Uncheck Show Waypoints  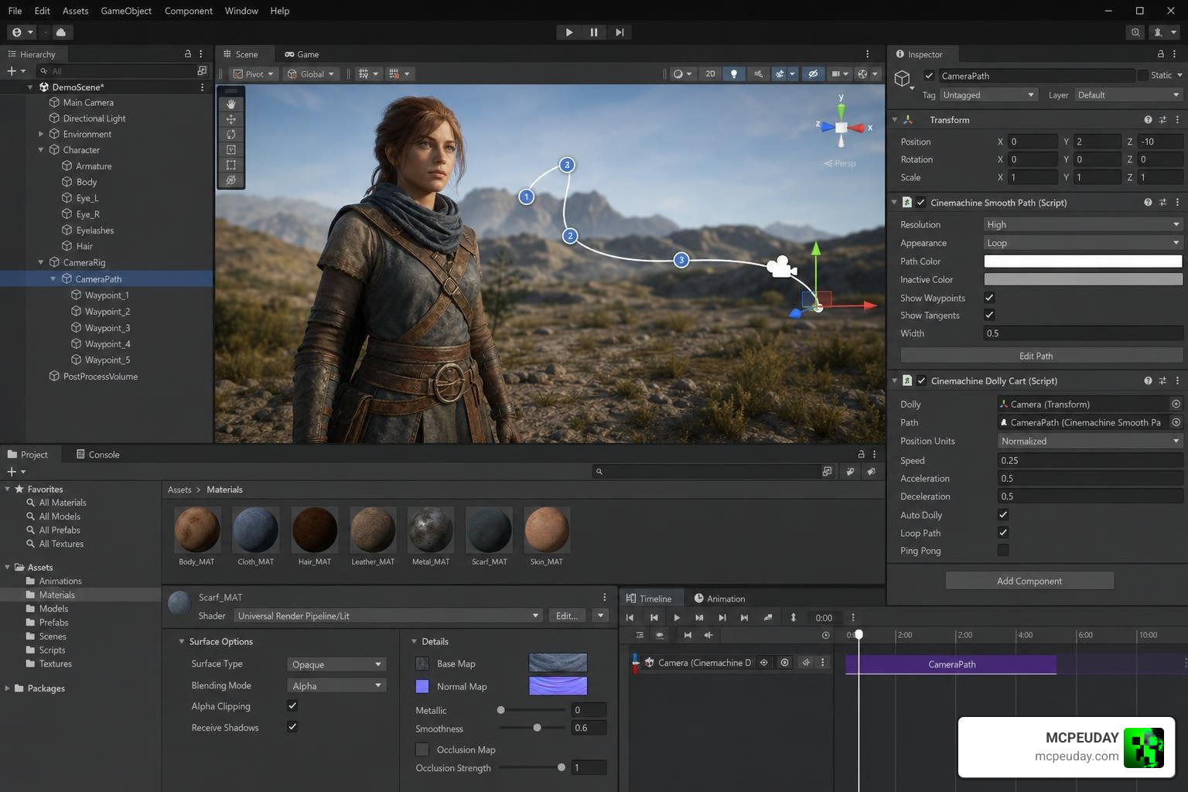coord(989,298)
